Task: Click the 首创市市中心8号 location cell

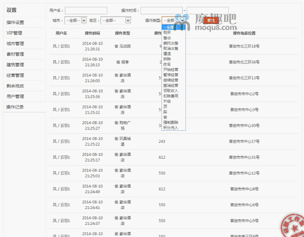Action: point(244,189)
